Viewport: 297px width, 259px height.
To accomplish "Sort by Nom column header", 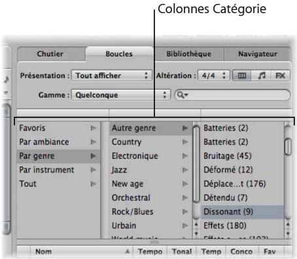I will point(81,252).
